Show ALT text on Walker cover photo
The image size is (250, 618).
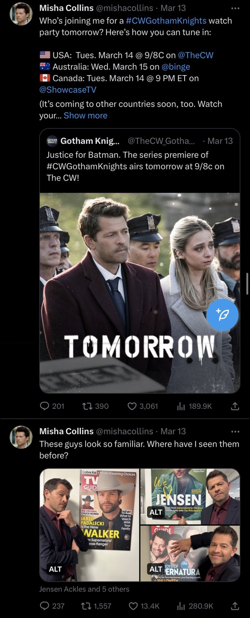(55, 569)
